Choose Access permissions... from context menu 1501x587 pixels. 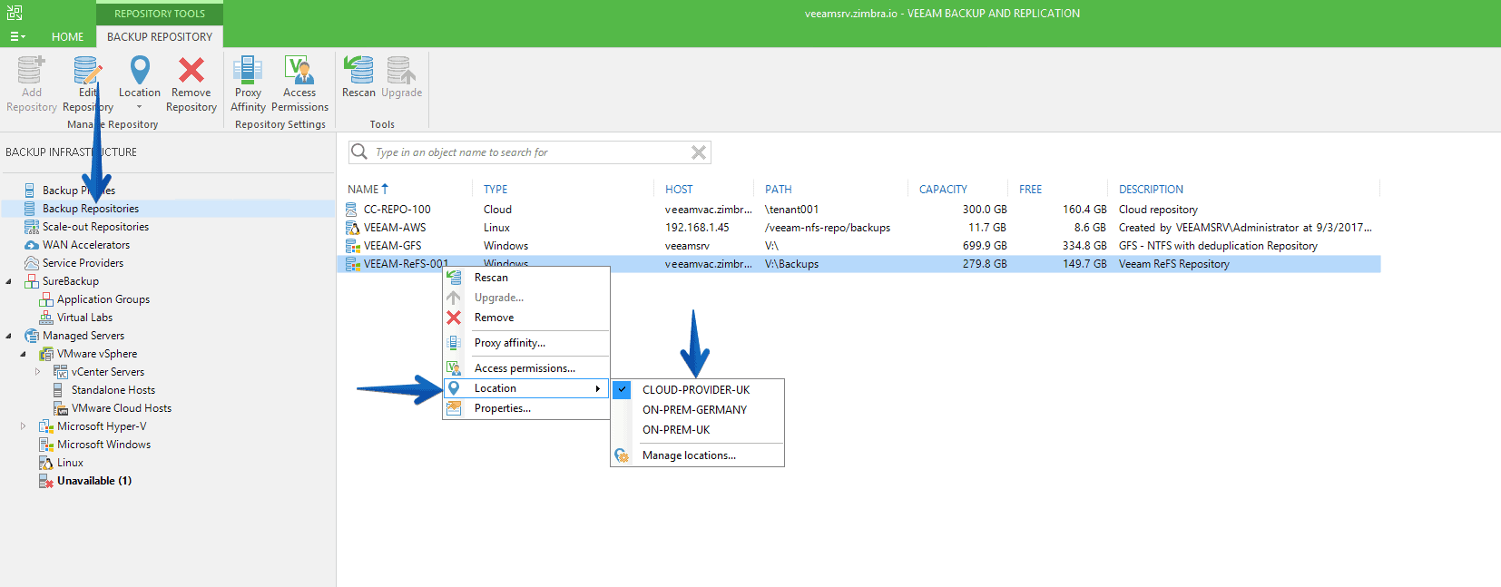pos(525,368)
